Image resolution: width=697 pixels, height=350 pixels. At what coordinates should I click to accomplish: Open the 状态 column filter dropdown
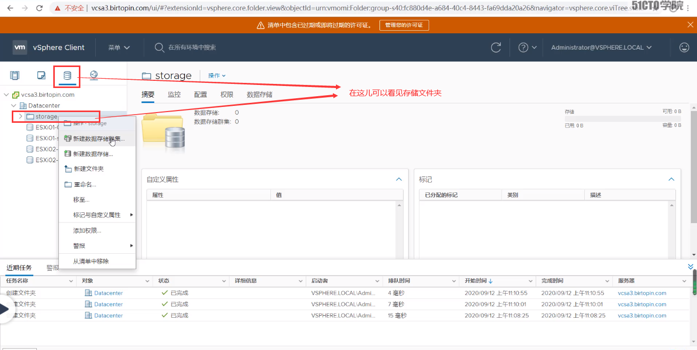point(224,281)
